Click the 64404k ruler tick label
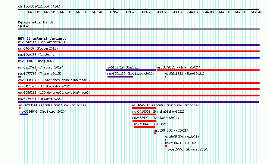Image resolution: width=268 pixels, height=164 pixels. click(256, 12)
